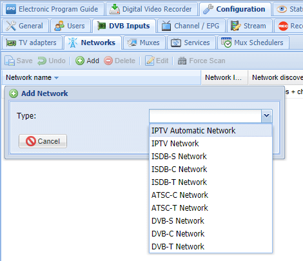Screen dimensions: 303x261
Task: Click the Edit pencil icon
Action: pyautogui.click(x=150, y=61)
